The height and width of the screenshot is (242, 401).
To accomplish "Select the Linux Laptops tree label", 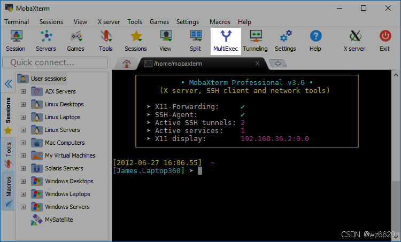I will coord(63,117).
